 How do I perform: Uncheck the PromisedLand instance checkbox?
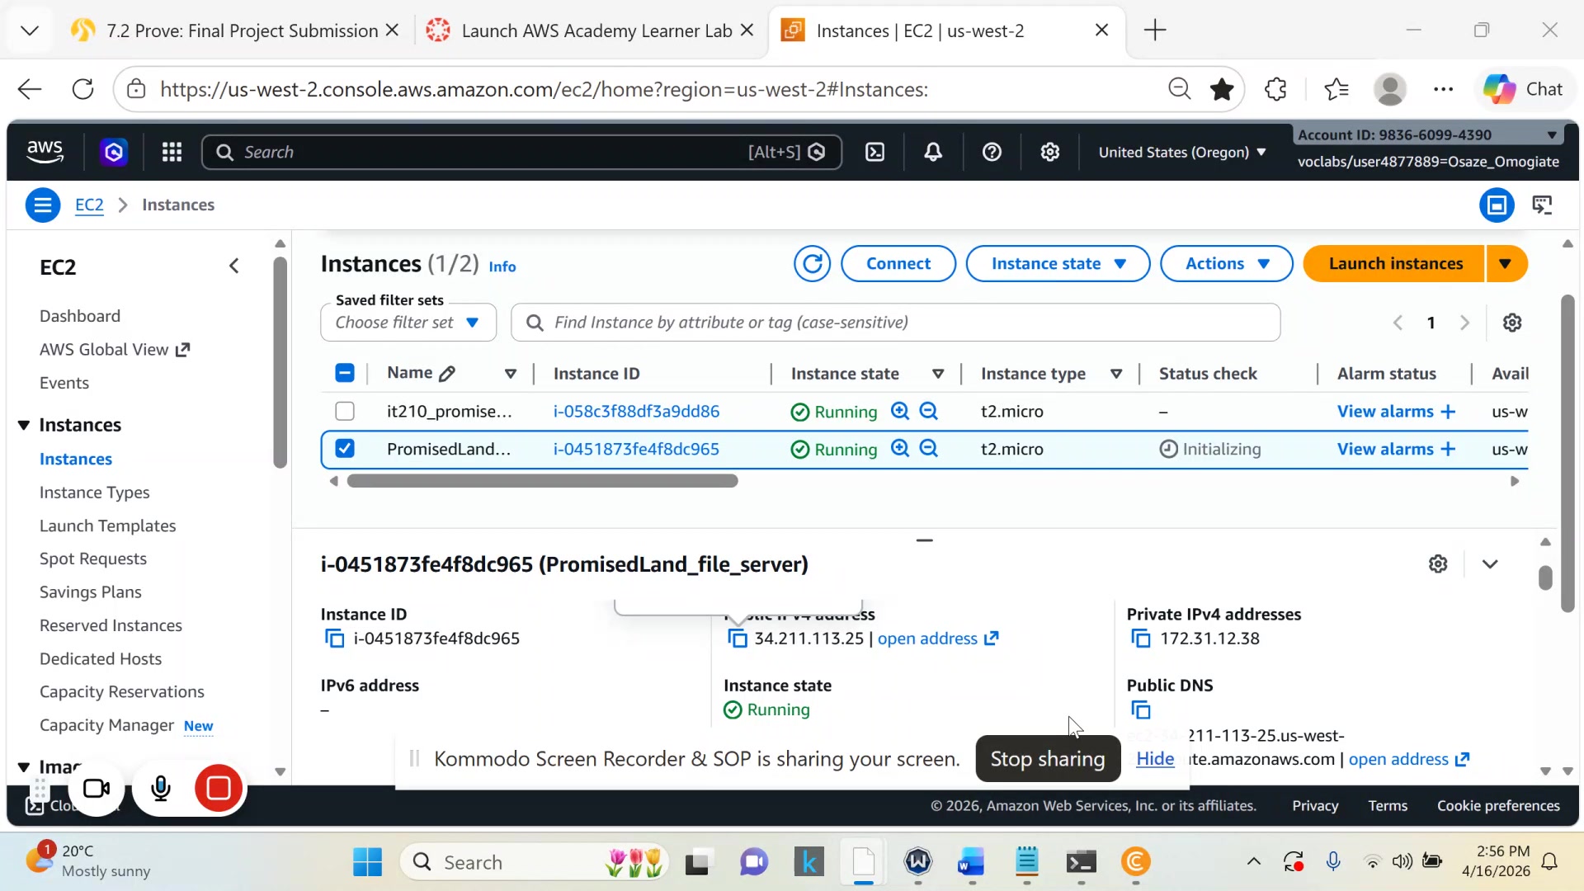coord(345,449)
